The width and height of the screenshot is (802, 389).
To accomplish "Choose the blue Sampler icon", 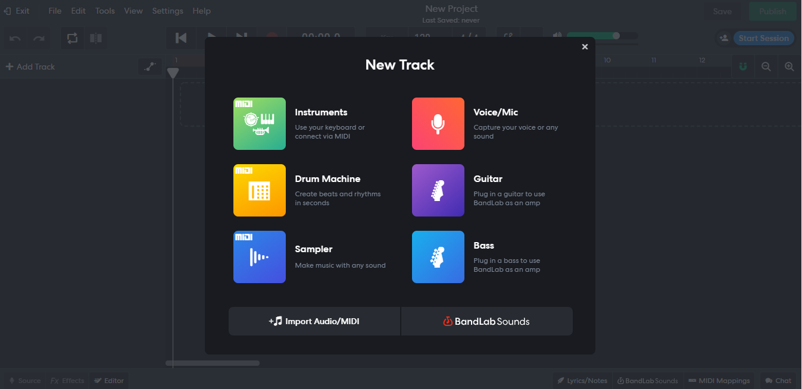I will tap(259, 257).
